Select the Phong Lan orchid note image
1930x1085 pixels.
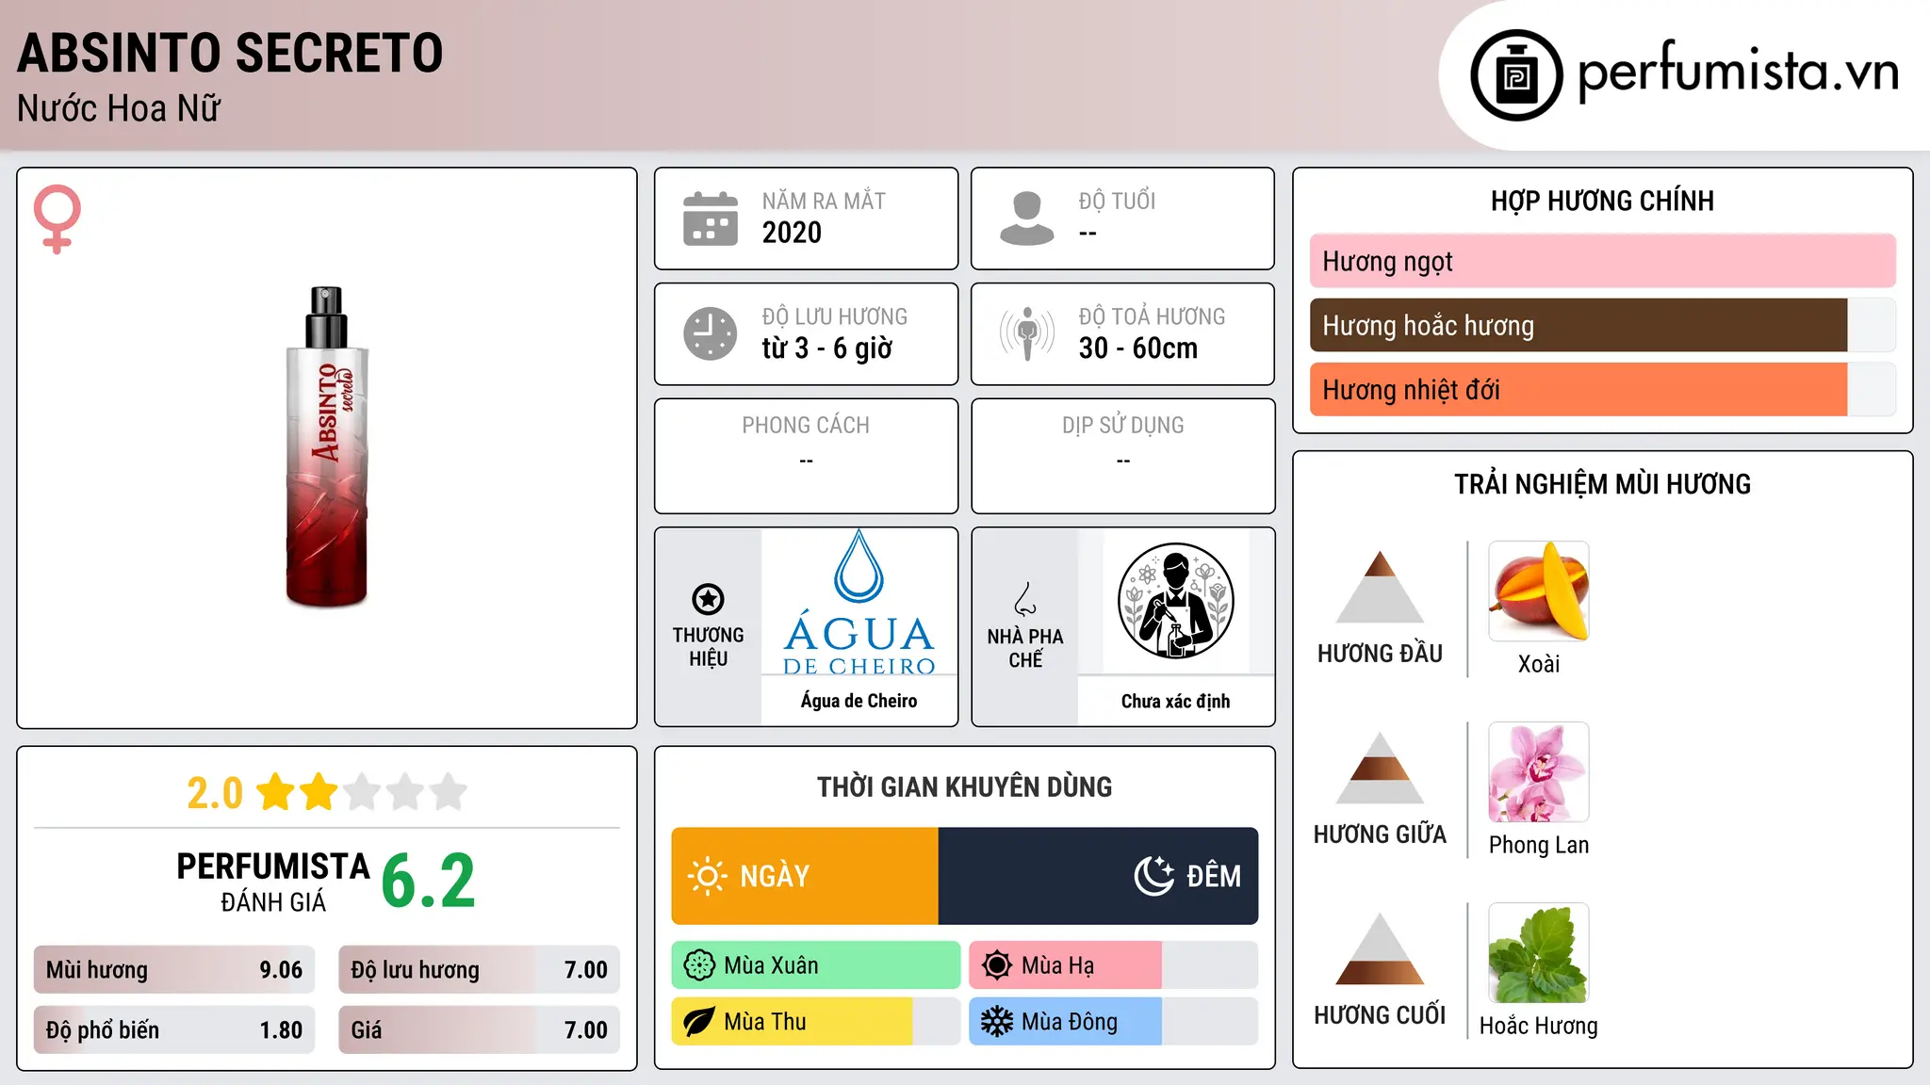(1539, 772)
